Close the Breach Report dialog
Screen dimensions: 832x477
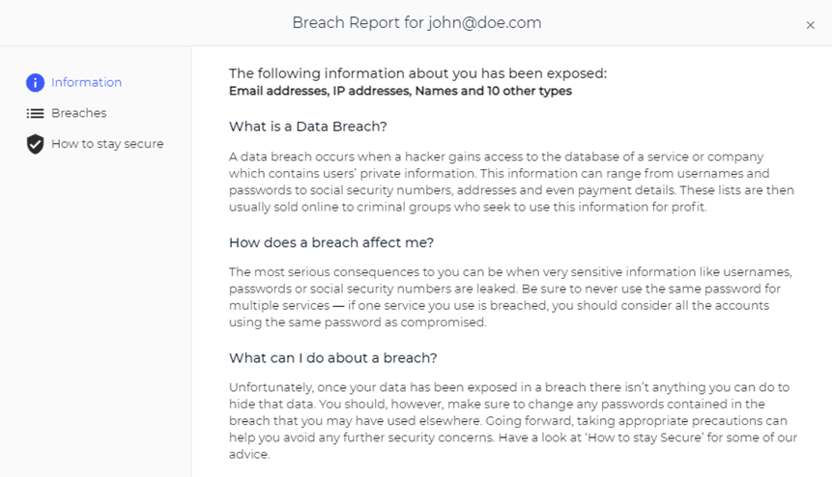click(x=810, y=25)
